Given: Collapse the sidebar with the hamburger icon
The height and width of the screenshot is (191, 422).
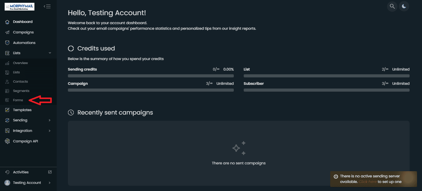Looking at the screenshot, I should point(47,6).
